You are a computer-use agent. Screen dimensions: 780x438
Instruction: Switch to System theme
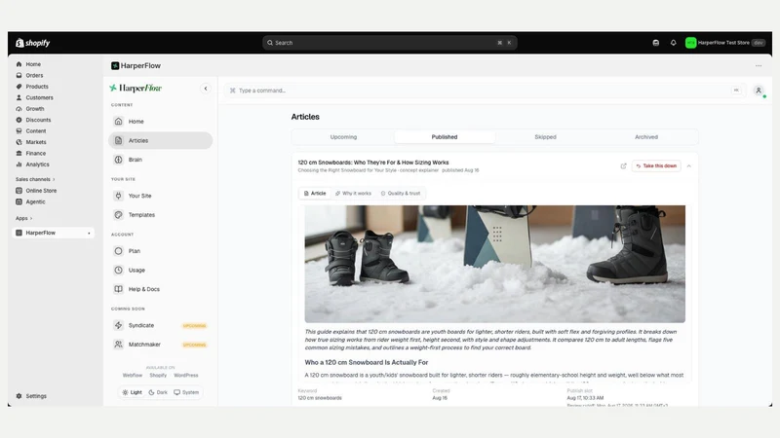[186, 392]
